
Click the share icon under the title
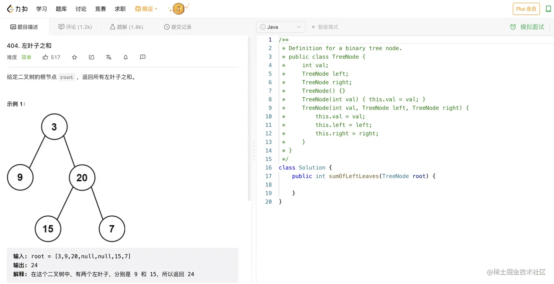[x=92, y=57]
